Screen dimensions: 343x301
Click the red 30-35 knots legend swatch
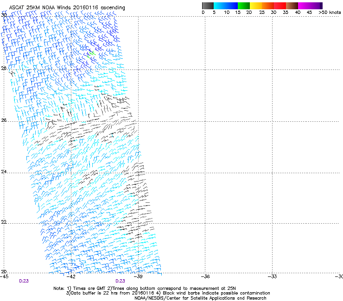click(280, 6)
